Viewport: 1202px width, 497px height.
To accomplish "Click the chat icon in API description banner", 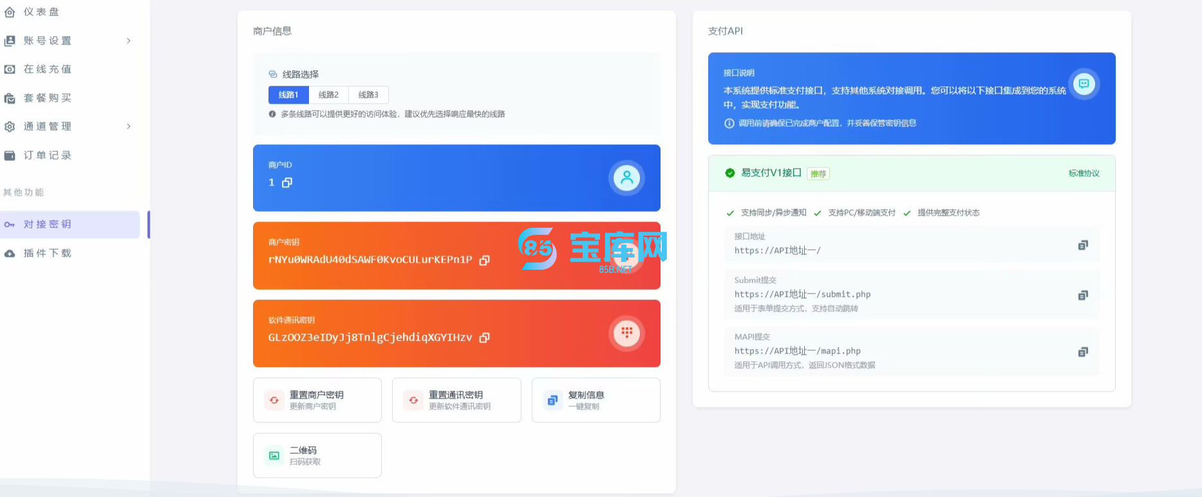I will [x=1084, y=84].
